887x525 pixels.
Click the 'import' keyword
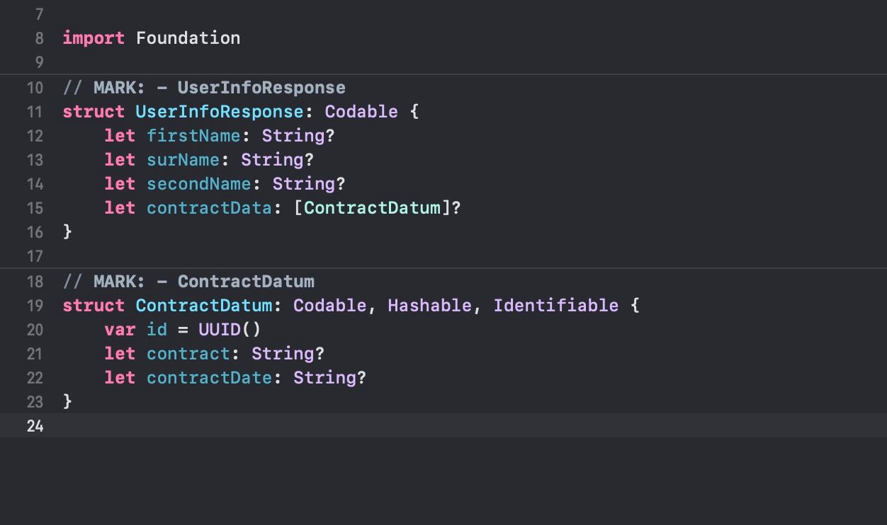click(x=94, y=38)
